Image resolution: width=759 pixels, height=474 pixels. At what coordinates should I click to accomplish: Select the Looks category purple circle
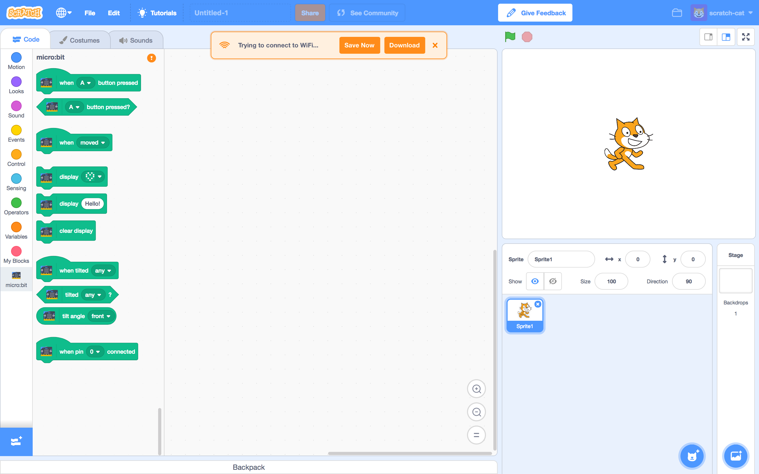pyautogui.click(x=16, y=82)
